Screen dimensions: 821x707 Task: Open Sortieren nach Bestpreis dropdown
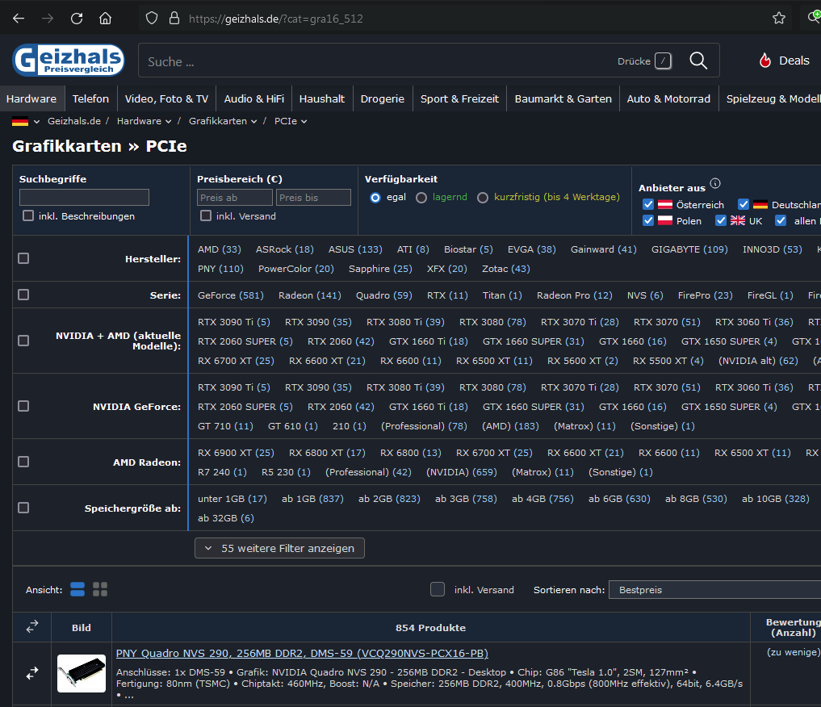click(714, 590)
